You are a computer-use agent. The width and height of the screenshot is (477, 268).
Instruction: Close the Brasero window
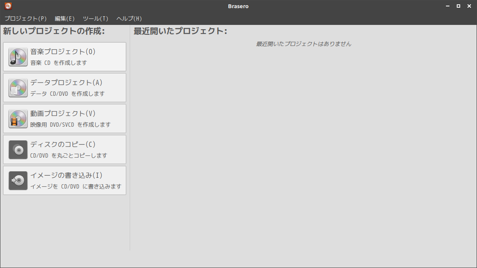pos(469,6)
